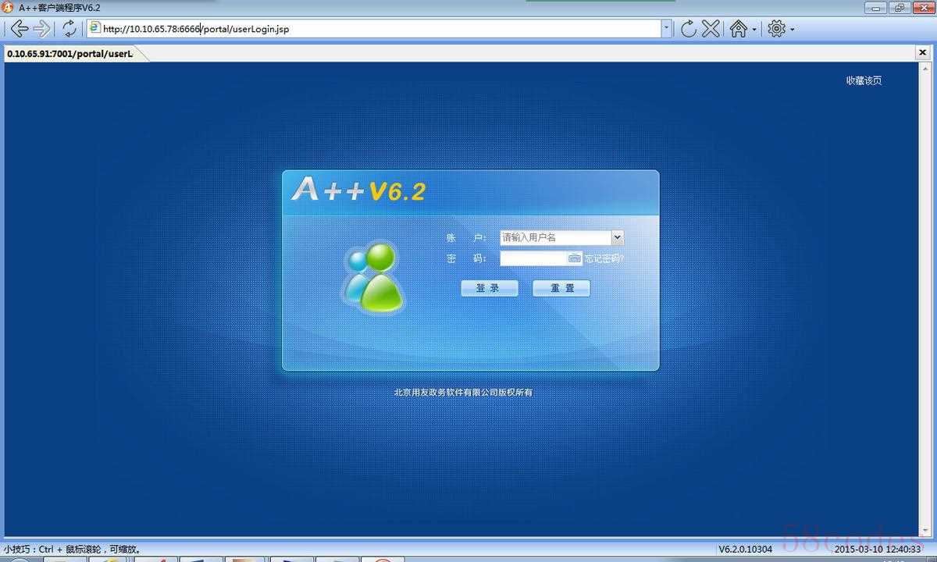This screenshot has height=562, width=937.
Task: Click the V6.2.0.10304 version text
Action: coord(746,550)
